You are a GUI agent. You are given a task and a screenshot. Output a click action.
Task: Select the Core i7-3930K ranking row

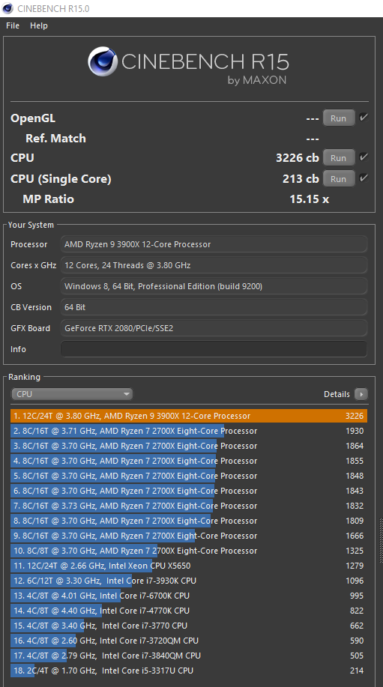pos(189,581)
